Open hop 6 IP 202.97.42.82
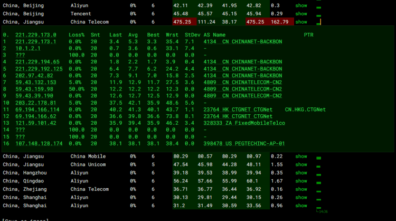The height and width of the screenshot is (221, 396). tap(34, 76)
